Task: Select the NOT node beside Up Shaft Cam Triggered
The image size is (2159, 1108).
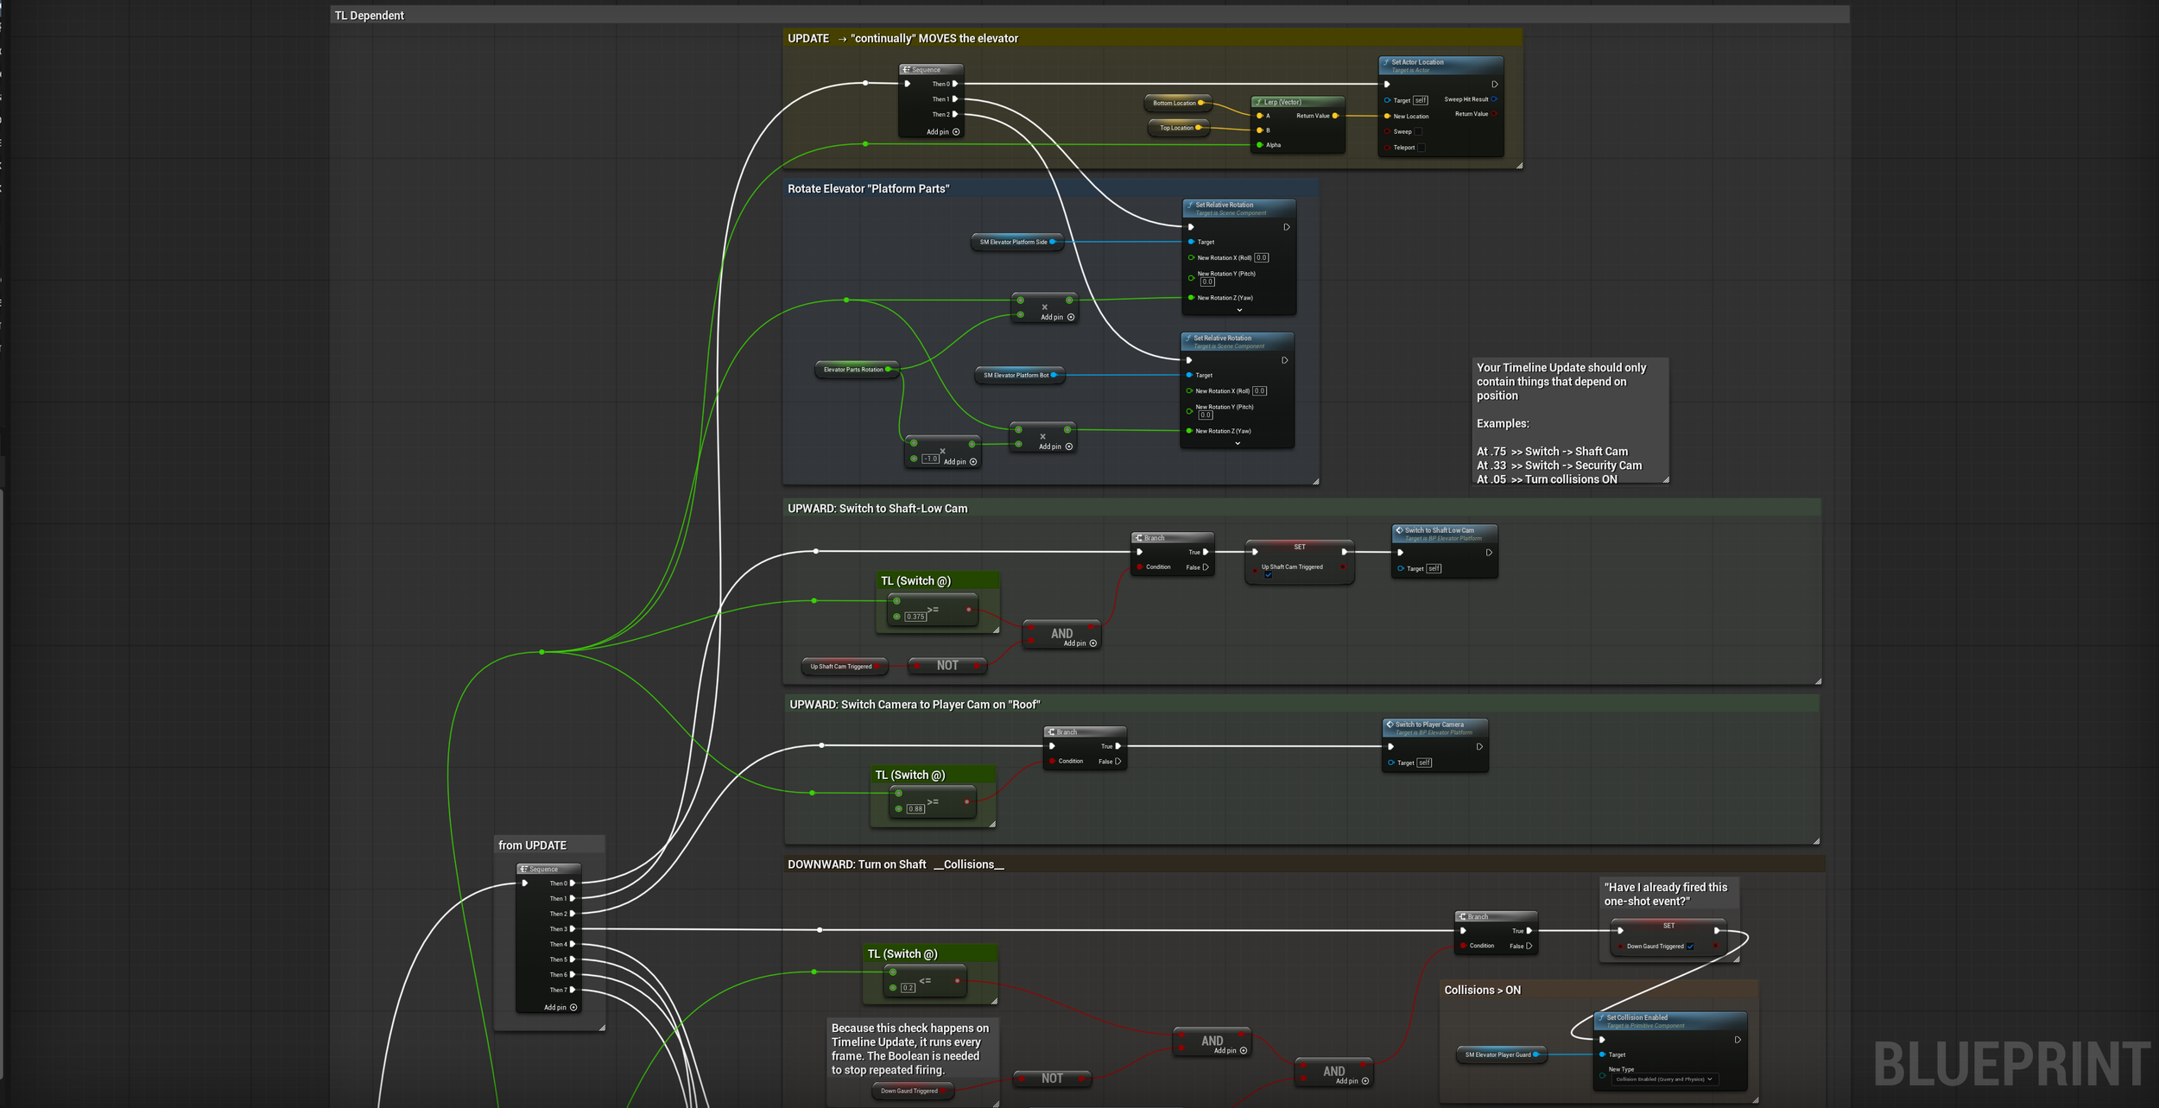Action: [x=947, y=666]
